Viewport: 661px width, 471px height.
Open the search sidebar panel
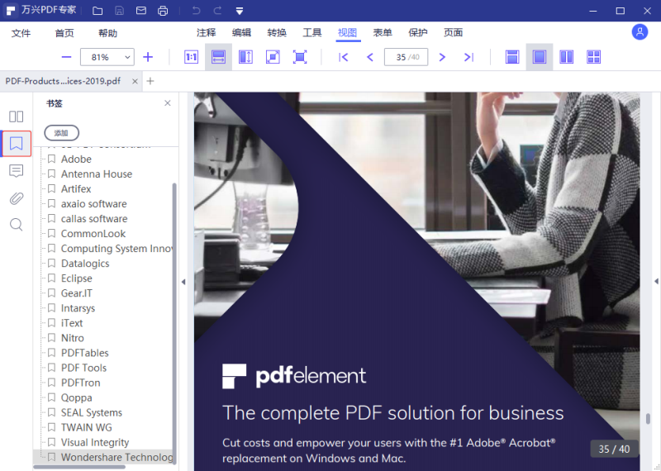[16, 225]
